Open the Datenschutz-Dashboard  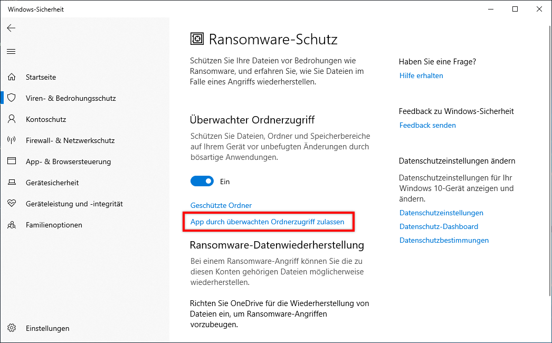coord(439,226)
